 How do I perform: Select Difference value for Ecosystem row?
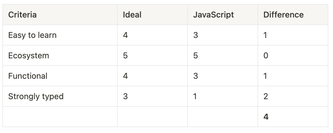tap(293, 55)
